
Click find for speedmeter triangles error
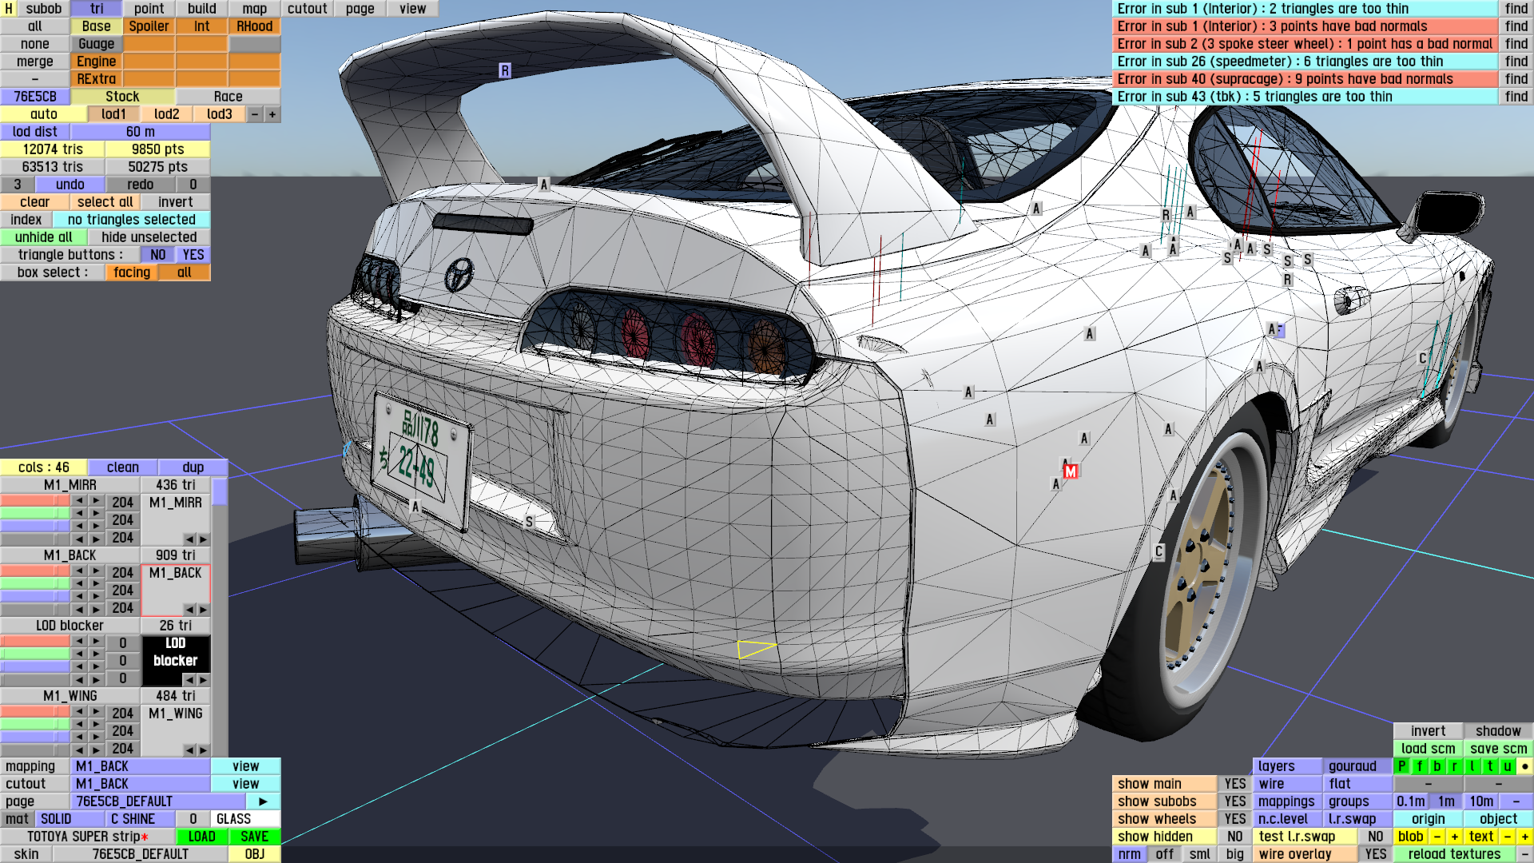(1516, 62)
